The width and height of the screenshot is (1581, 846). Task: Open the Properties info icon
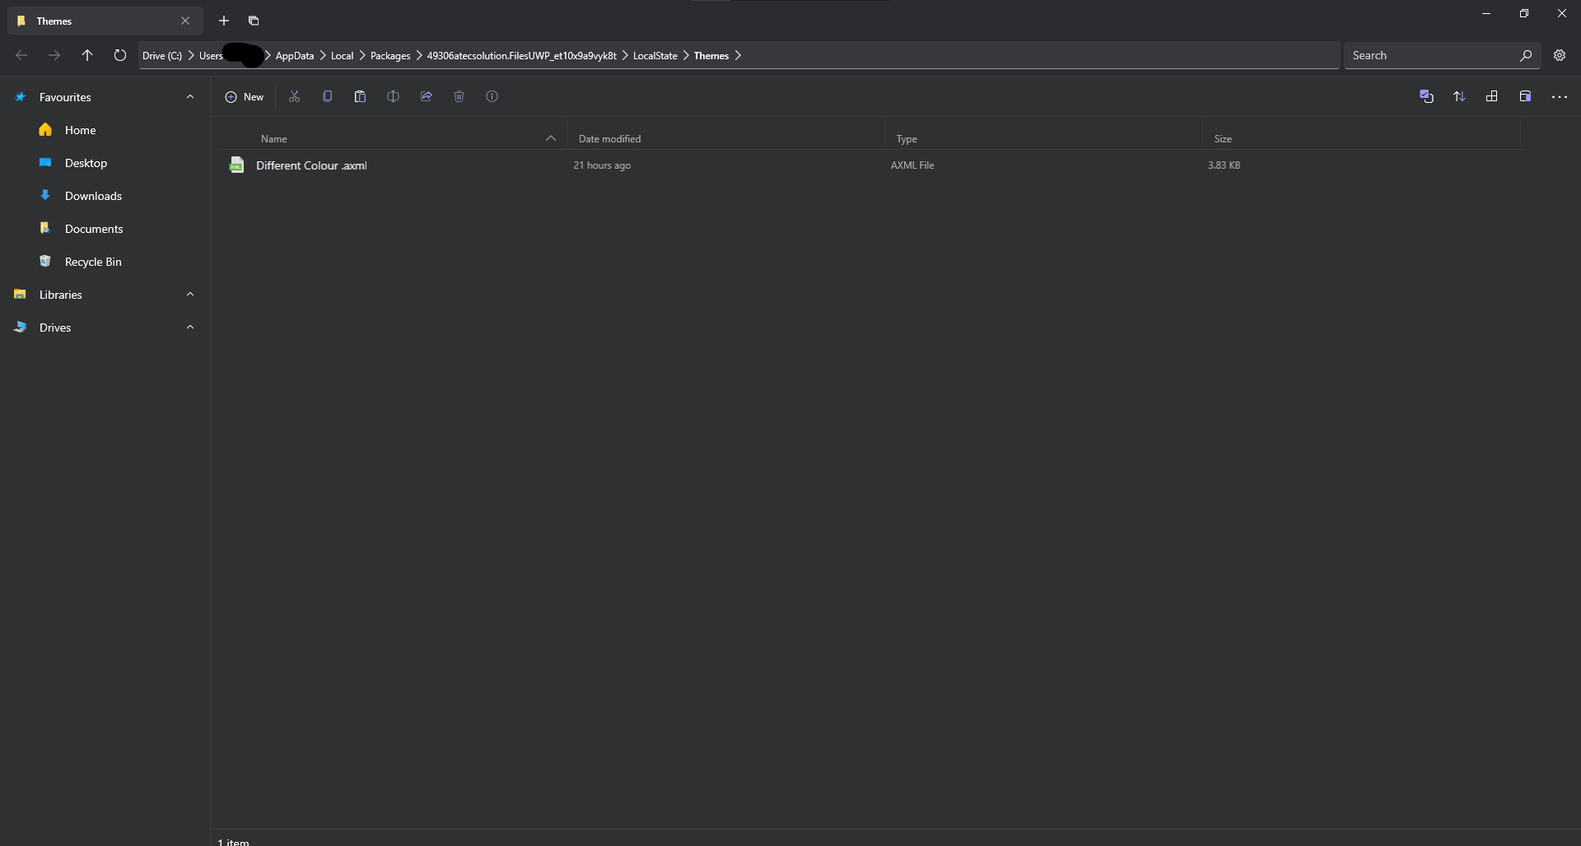coord(492,96)
